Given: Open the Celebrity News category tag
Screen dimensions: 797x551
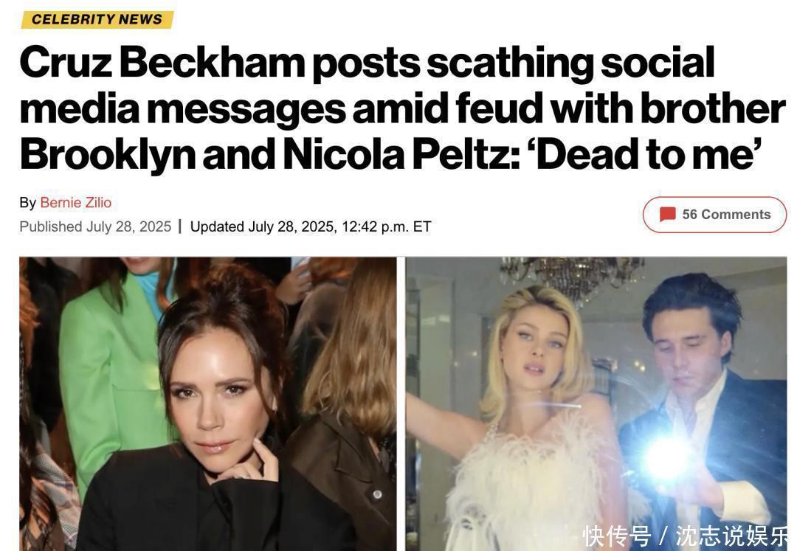Looking at the screenshot, I should point(97,19).
